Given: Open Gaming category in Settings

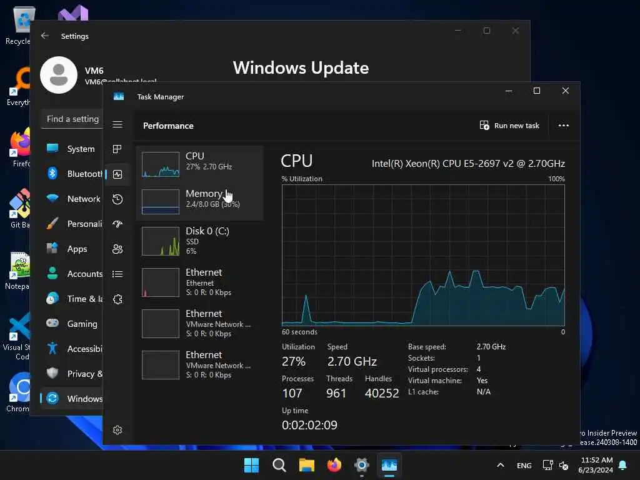Looking at the screenshot, I should (x=72, y=324).
